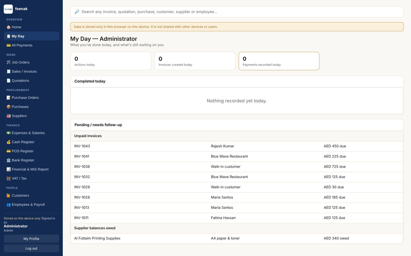Viewport: 411px width, 256px height.
Task: Click Blue Wave Restaurant on INV-1041 row
Action: (x=229, y=156)
